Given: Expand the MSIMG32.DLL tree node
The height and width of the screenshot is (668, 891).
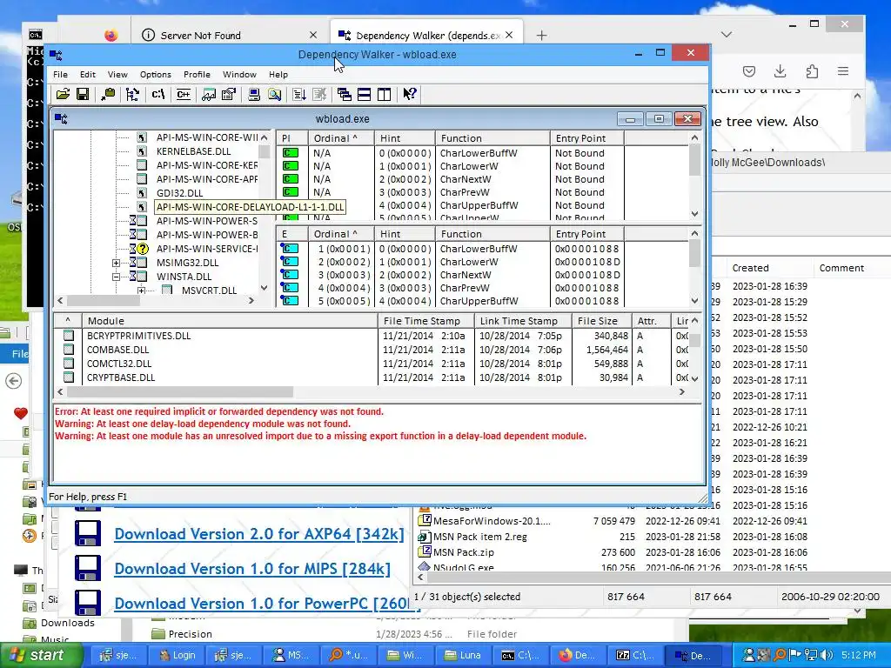Looking at the screenshot, I should 116,263.
